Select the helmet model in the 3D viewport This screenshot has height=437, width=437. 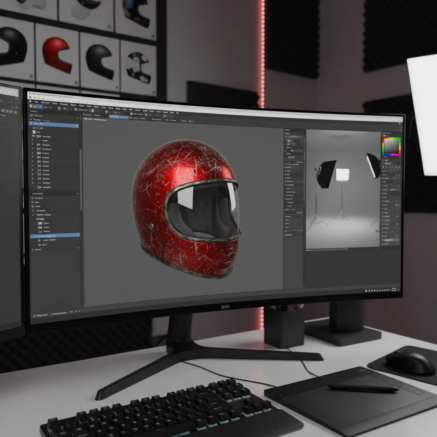click(x=192, y=201)
